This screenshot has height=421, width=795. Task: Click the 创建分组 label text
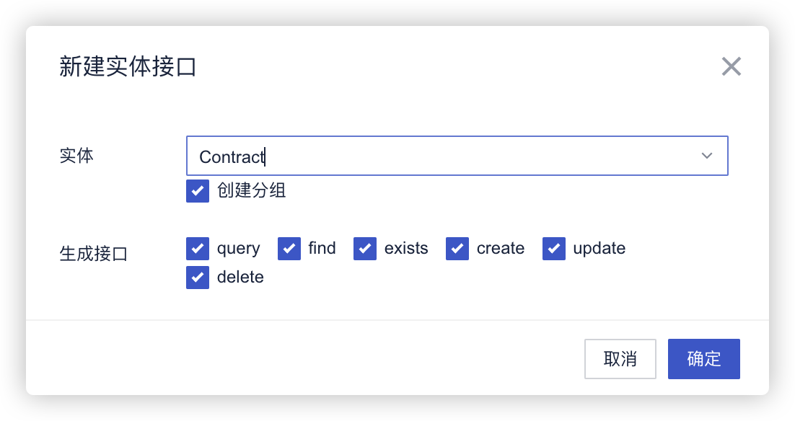[252, 191]
